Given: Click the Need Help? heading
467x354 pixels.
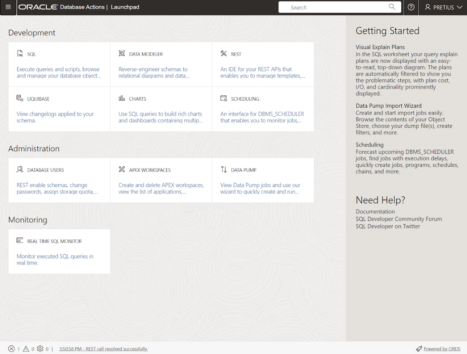Looking at the screenshot, I should point(380,200).
